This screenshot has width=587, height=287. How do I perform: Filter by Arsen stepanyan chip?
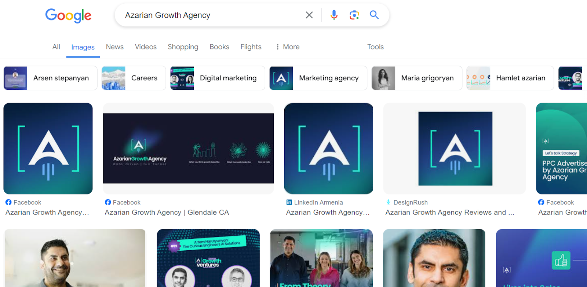tap(50, 78)
